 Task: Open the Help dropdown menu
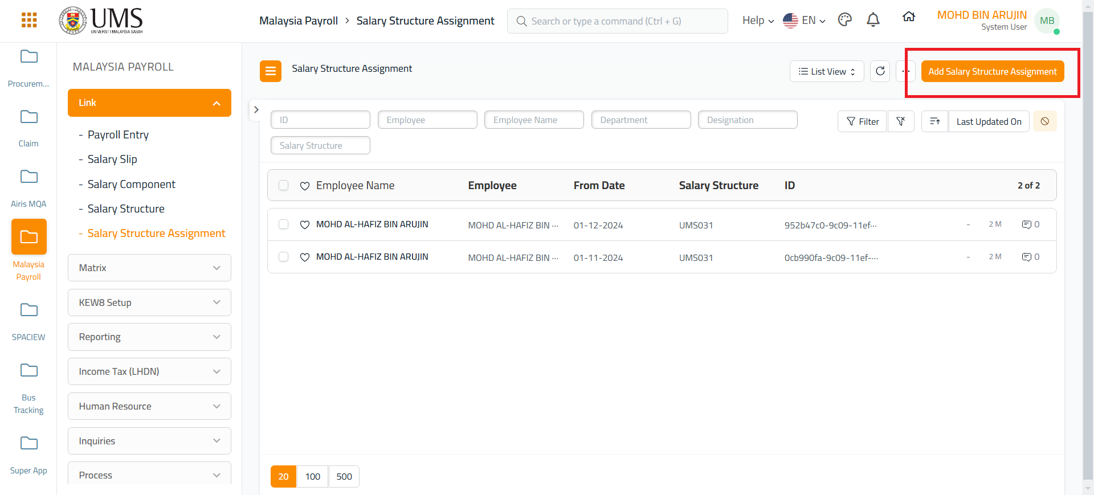[x=758, y=21]
